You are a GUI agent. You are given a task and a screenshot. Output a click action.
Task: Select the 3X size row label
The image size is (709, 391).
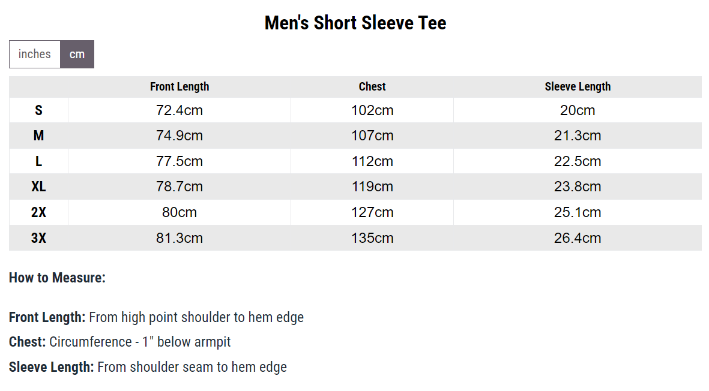coord(39,238)
